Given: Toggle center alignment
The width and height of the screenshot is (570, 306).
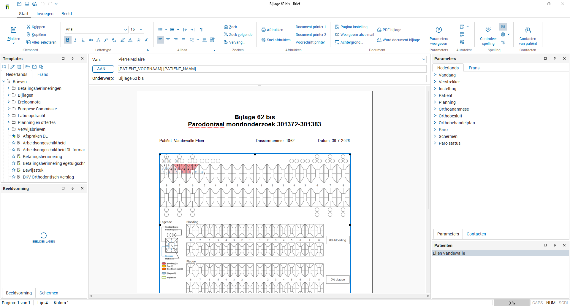Looking at the screenshot, I should 168,40.
